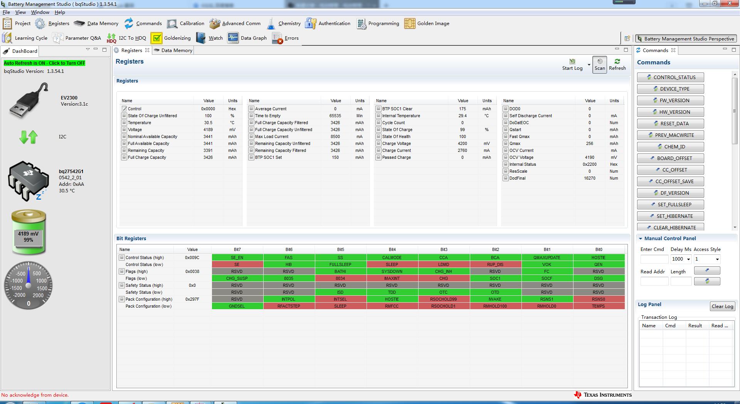Switch to the Data Memory tab
This screenshot has height=404, width=740.
[173, 50]
